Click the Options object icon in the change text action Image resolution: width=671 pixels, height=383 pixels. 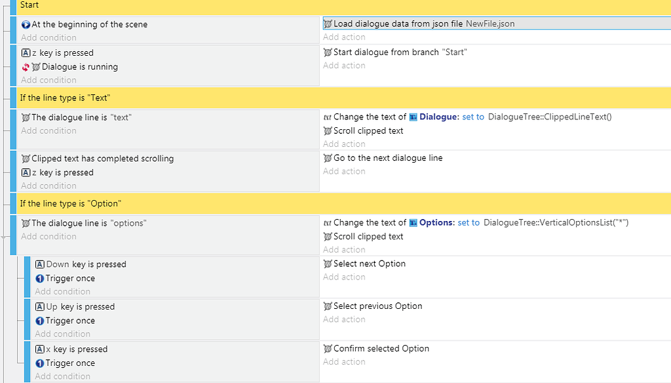coord(413,222)
